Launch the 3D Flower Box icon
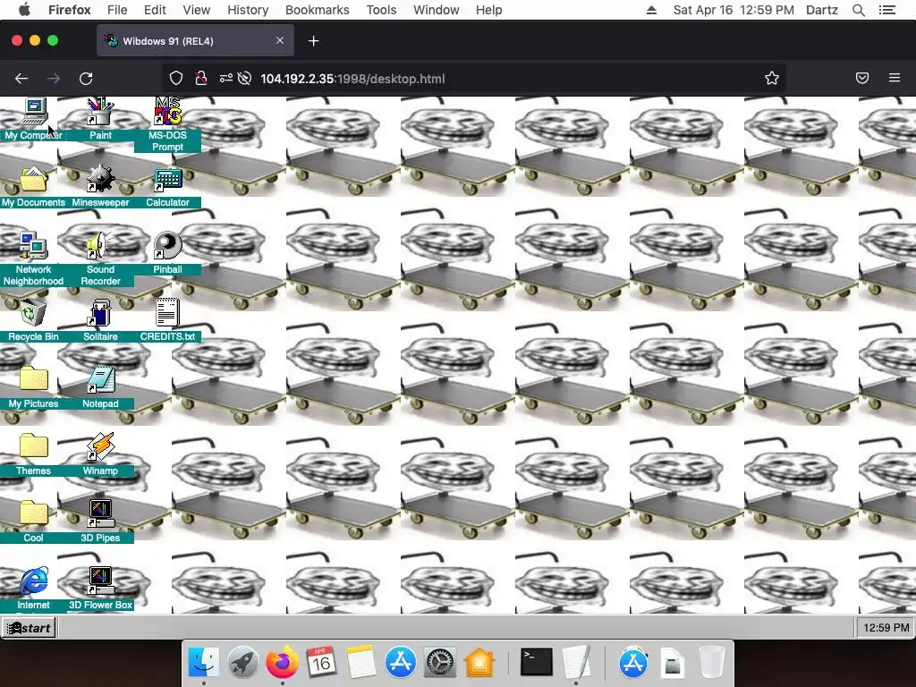The image size is (916, 687). pyautogui.click(x=100, y=581)
